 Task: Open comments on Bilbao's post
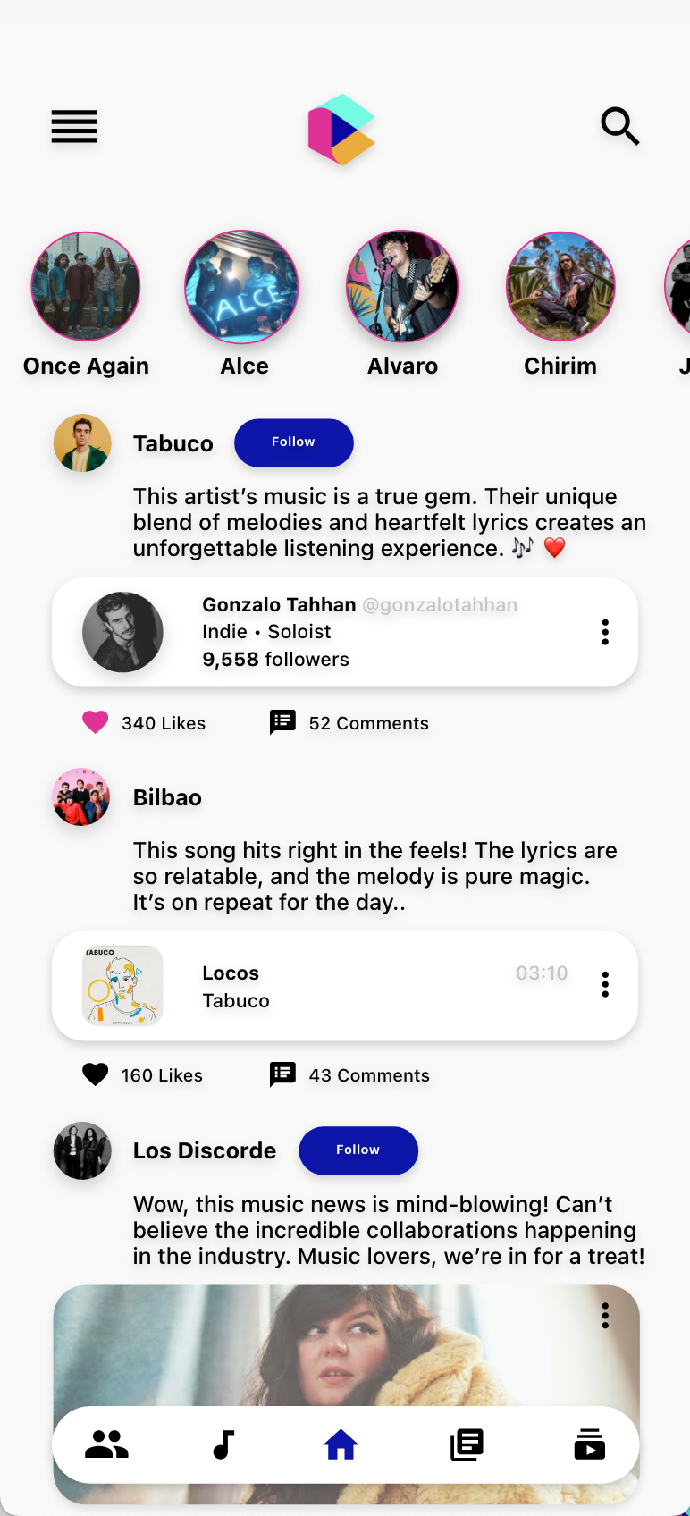(283, 1074)
